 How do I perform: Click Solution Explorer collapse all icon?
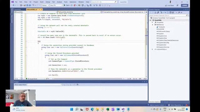click(170, 12)
